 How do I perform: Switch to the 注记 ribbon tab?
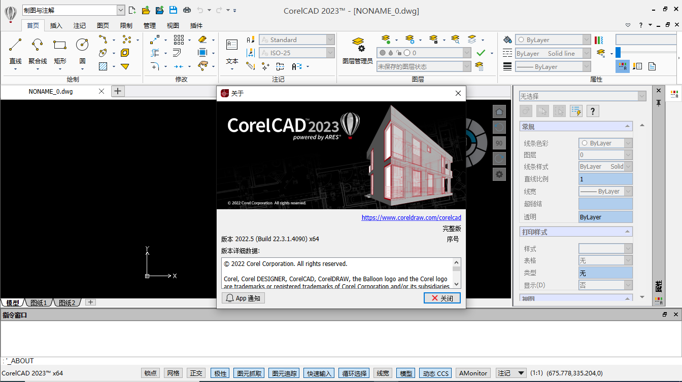[80, 26]
